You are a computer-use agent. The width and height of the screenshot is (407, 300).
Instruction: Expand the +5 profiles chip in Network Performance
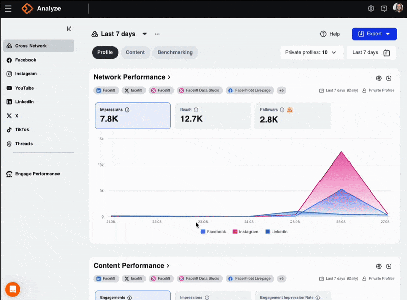[282, 90]
